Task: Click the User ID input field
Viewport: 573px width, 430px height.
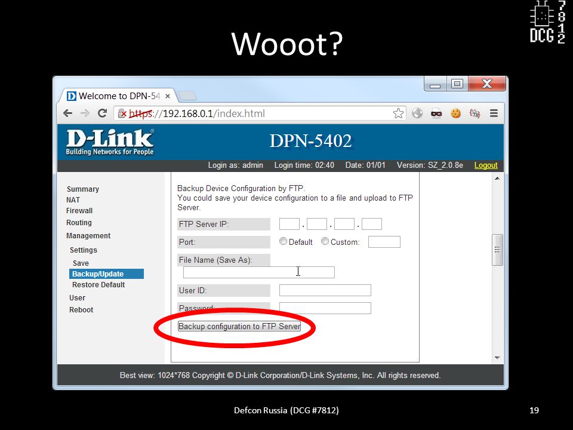Action: pyautogui.click(x=325, y=290)
